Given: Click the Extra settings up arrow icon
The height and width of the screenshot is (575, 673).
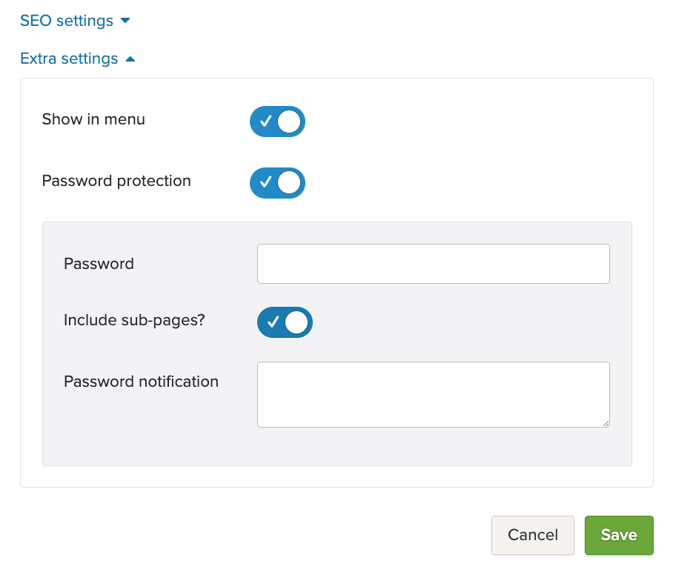Looking at the screenshot, I should click(130, 59).
